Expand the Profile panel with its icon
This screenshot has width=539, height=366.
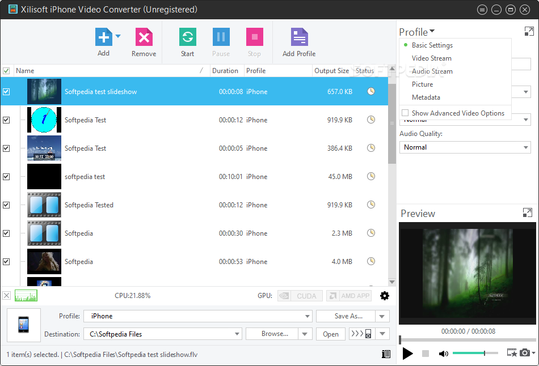point(529,32)
